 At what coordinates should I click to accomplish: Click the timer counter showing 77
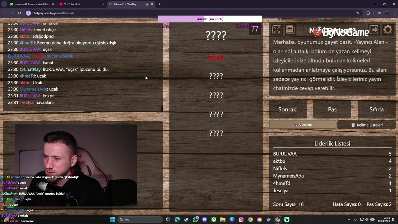[255, 29]
